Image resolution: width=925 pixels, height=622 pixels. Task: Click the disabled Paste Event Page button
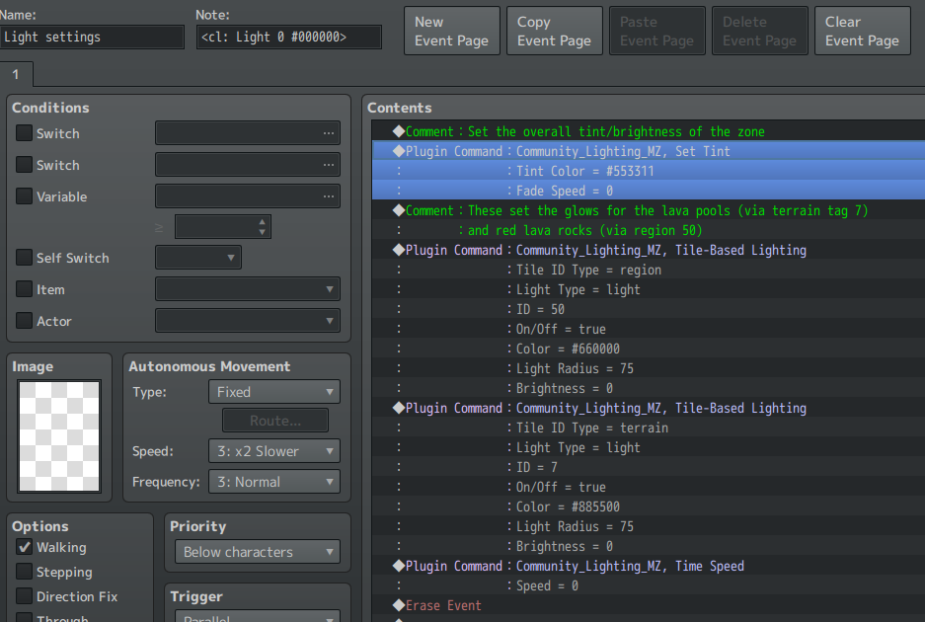657,31
